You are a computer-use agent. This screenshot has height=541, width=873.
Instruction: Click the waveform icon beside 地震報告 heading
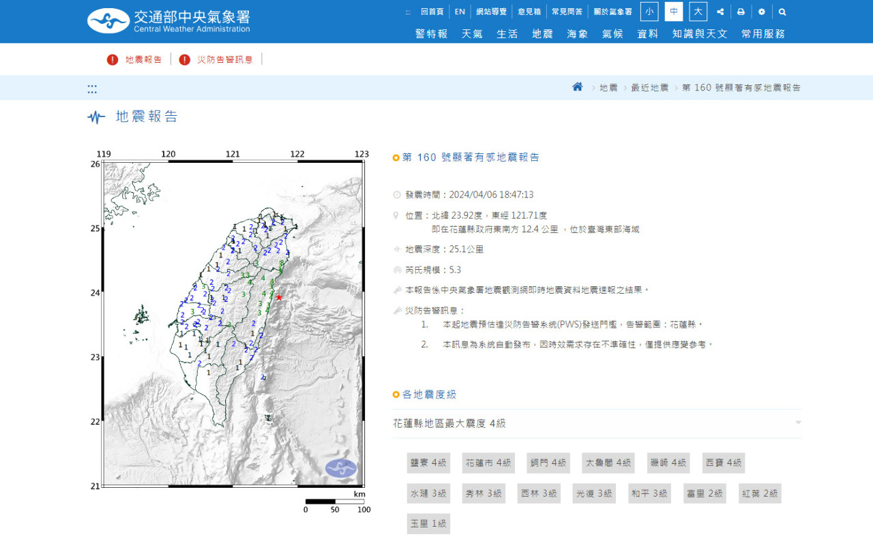[96, 117]
